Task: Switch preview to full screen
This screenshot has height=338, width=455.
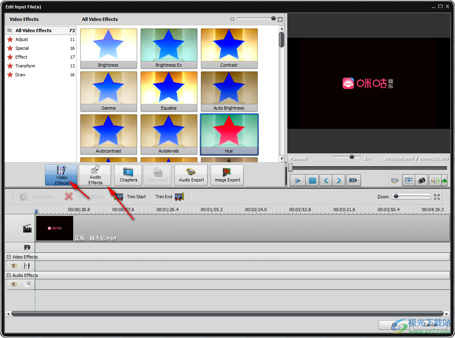Action: point(408,181)
